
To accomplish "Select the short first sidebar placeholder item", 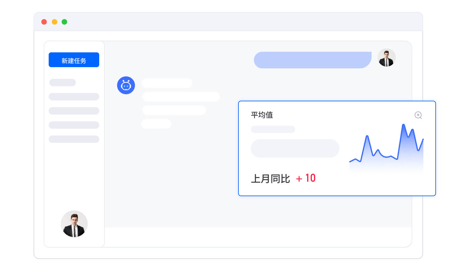I will (x=63, y=83).
